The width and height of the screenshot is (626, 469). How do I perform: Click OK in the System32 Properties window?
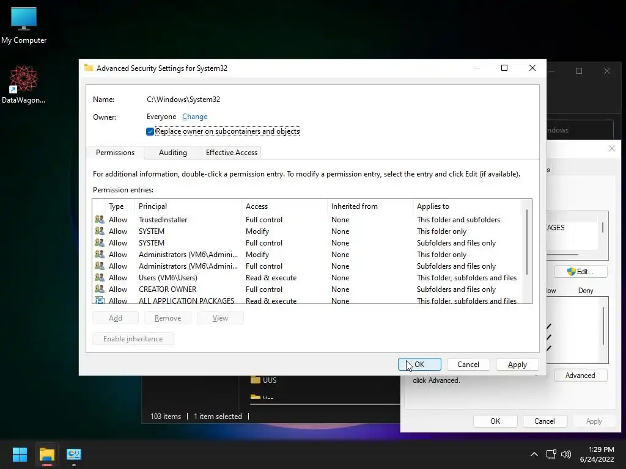495,421
